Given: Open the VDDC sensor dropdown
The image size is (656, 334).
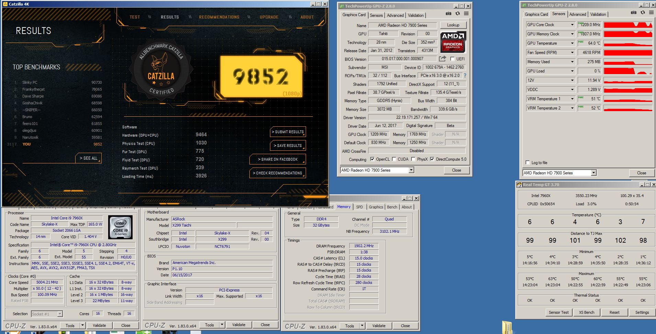Looking at the screenshot, I should [x=572, y=90].
